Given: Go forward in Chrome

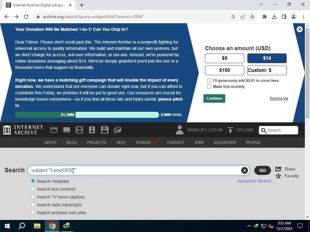Looking at the screenshot, I should coord(16,17).
